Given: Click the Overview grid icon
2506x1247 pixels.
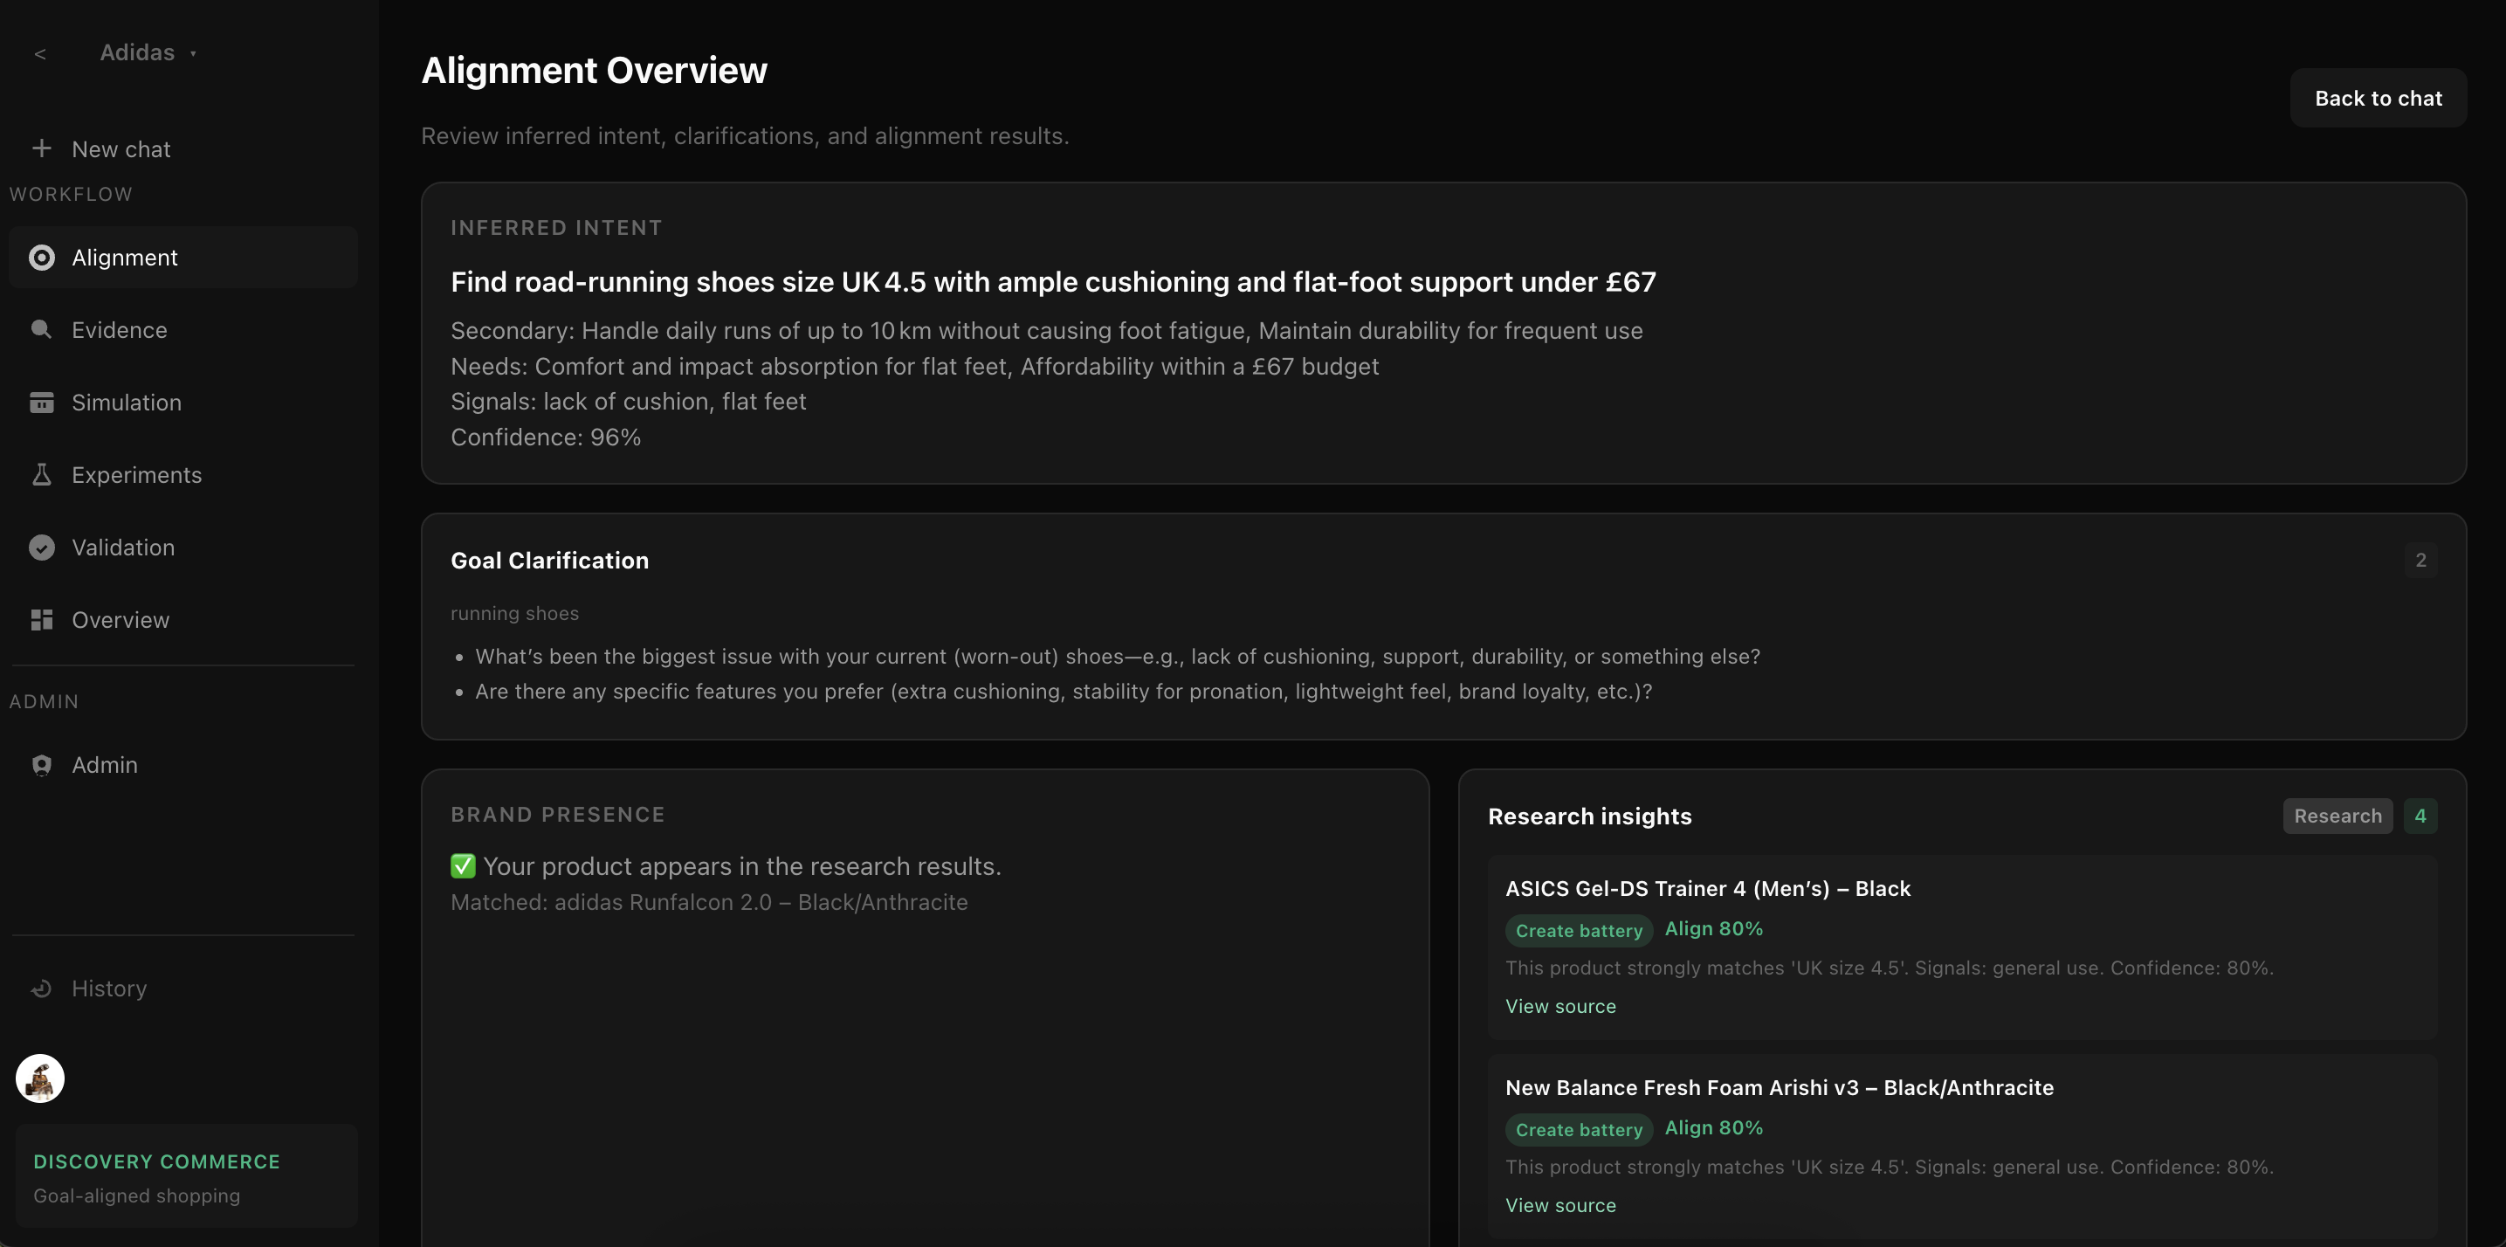Looking at the screenshot, I should coord(41,620).
